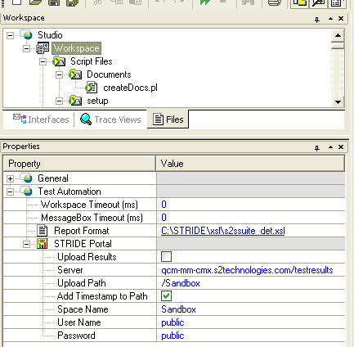Select the Server property label
The height and width of the screenshot is (347, 354).
(70, 270)
